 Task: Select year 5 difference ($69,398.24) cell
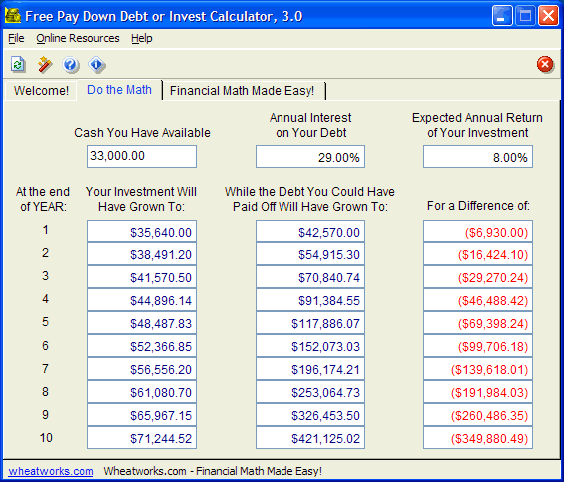tap(478, 323)
